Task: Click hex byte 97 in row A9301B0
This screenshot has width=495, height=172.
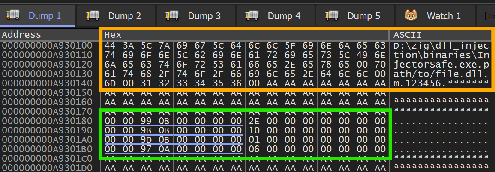Action: click(x=147, y=149)
